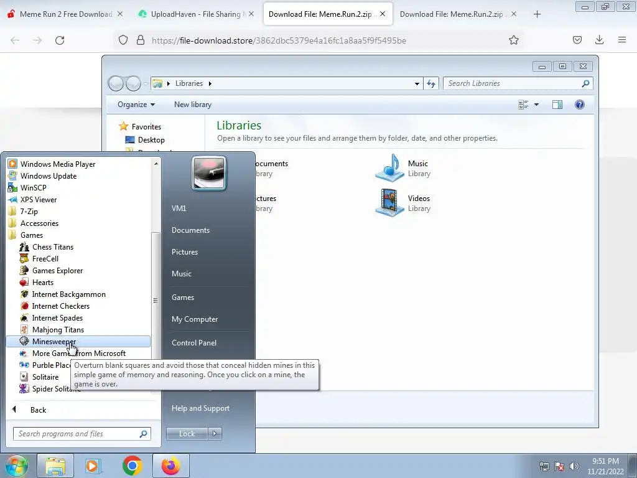Open Help and Support
This screenshot has width=637, height=478.
tap(200, 408)
